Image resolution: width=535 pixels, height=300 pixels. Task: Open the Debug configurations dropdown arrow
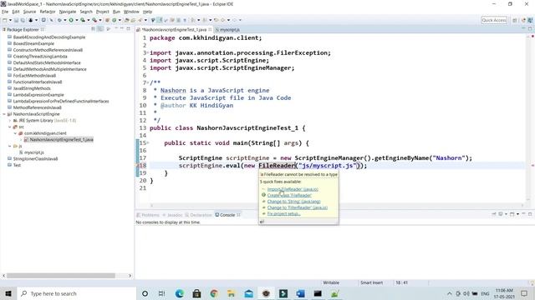pos(65,20)
